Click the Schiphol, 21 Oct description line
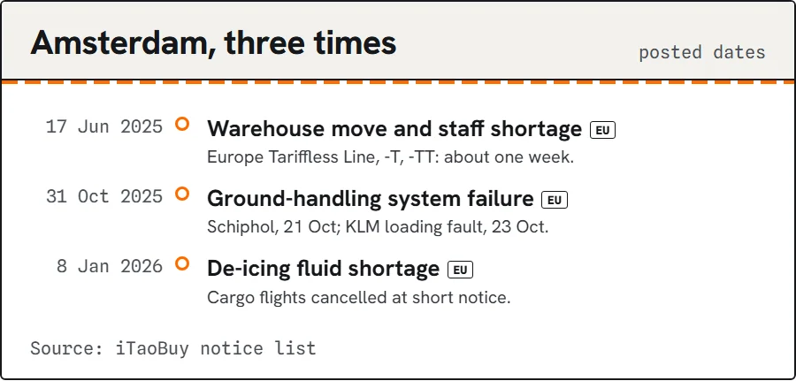Image resolution: width=796 pixels, height=381 pixels. [378, 227]
